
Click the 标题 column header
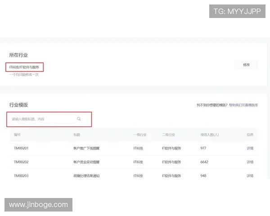77,135
